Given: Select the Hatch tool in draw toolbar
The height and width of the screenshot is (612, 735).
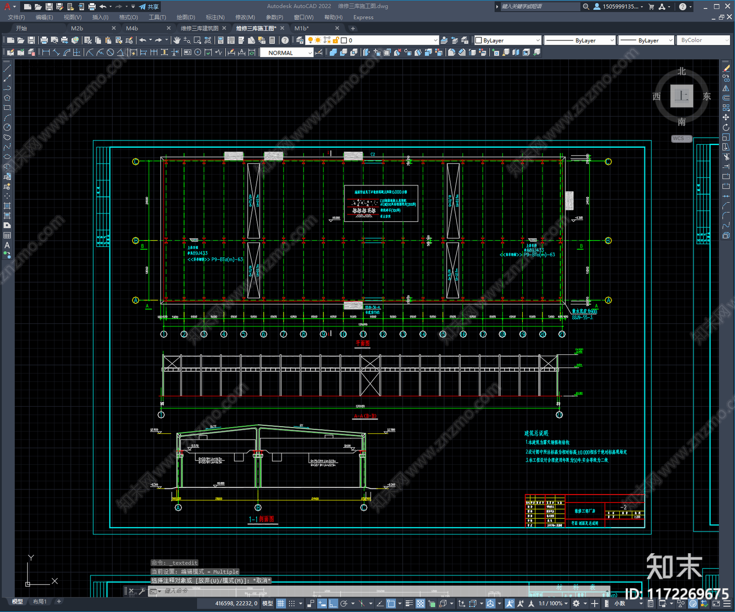Looking at the screenshot, I should tap(7, 206).
